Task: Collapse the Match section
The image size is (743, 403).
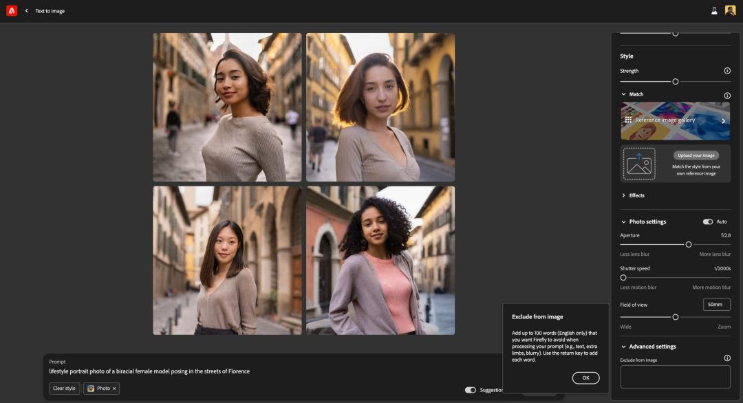Action: 624,94
